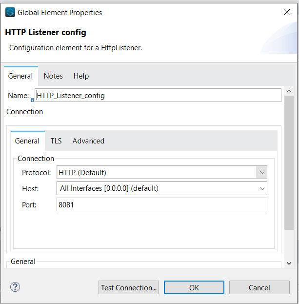The width and height of the screenshot is (299, 304).
Task: Switch to the Notes tab
Action: click(x=53, y=76)
